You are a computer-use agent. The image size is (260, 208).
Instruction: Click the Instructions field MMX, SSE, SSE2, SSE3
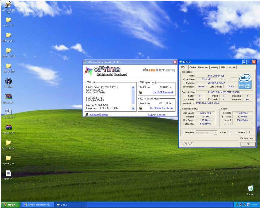224,103
